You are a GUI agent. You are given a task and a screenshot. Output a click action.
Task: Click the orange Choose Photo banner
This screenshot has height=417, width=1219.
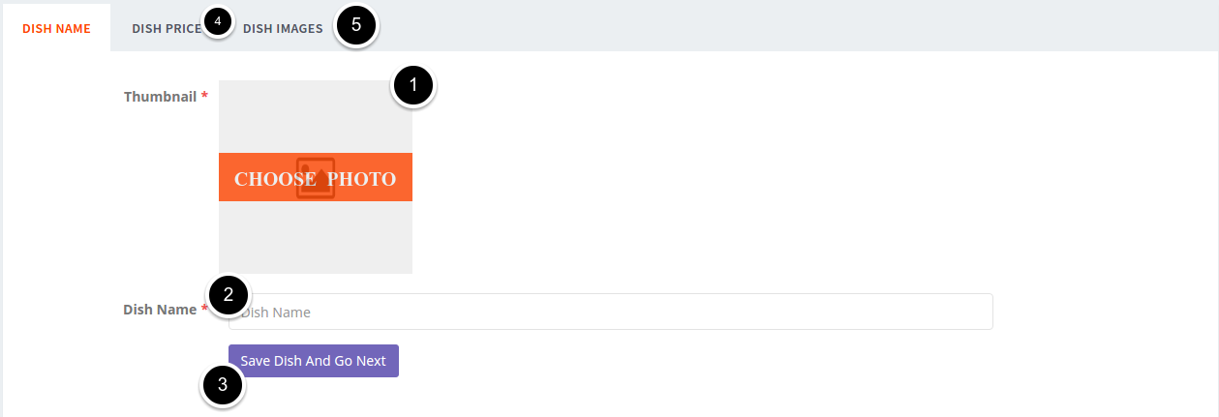(316, 177)
